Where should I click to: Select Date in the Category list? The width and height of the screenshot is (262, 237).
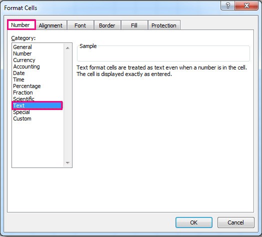pyautogui.click(x=19, y=73)
